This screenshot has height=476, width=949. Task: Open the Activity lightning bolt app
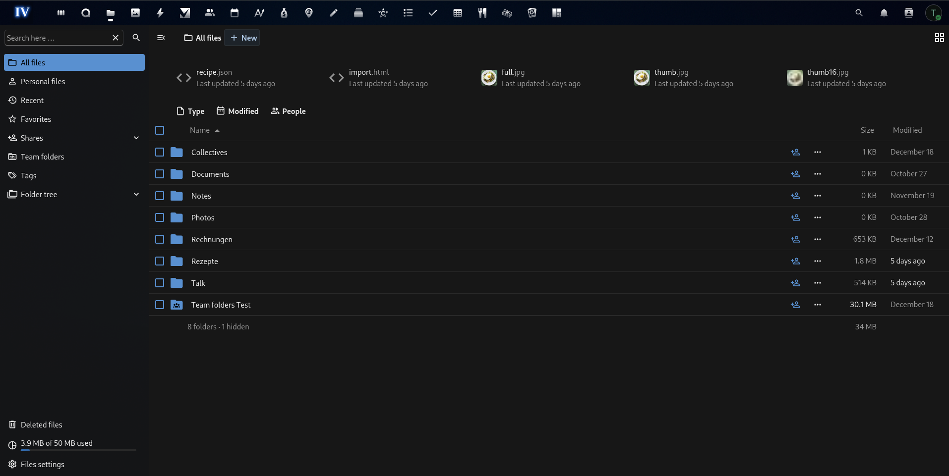click(x=160, y=12)
